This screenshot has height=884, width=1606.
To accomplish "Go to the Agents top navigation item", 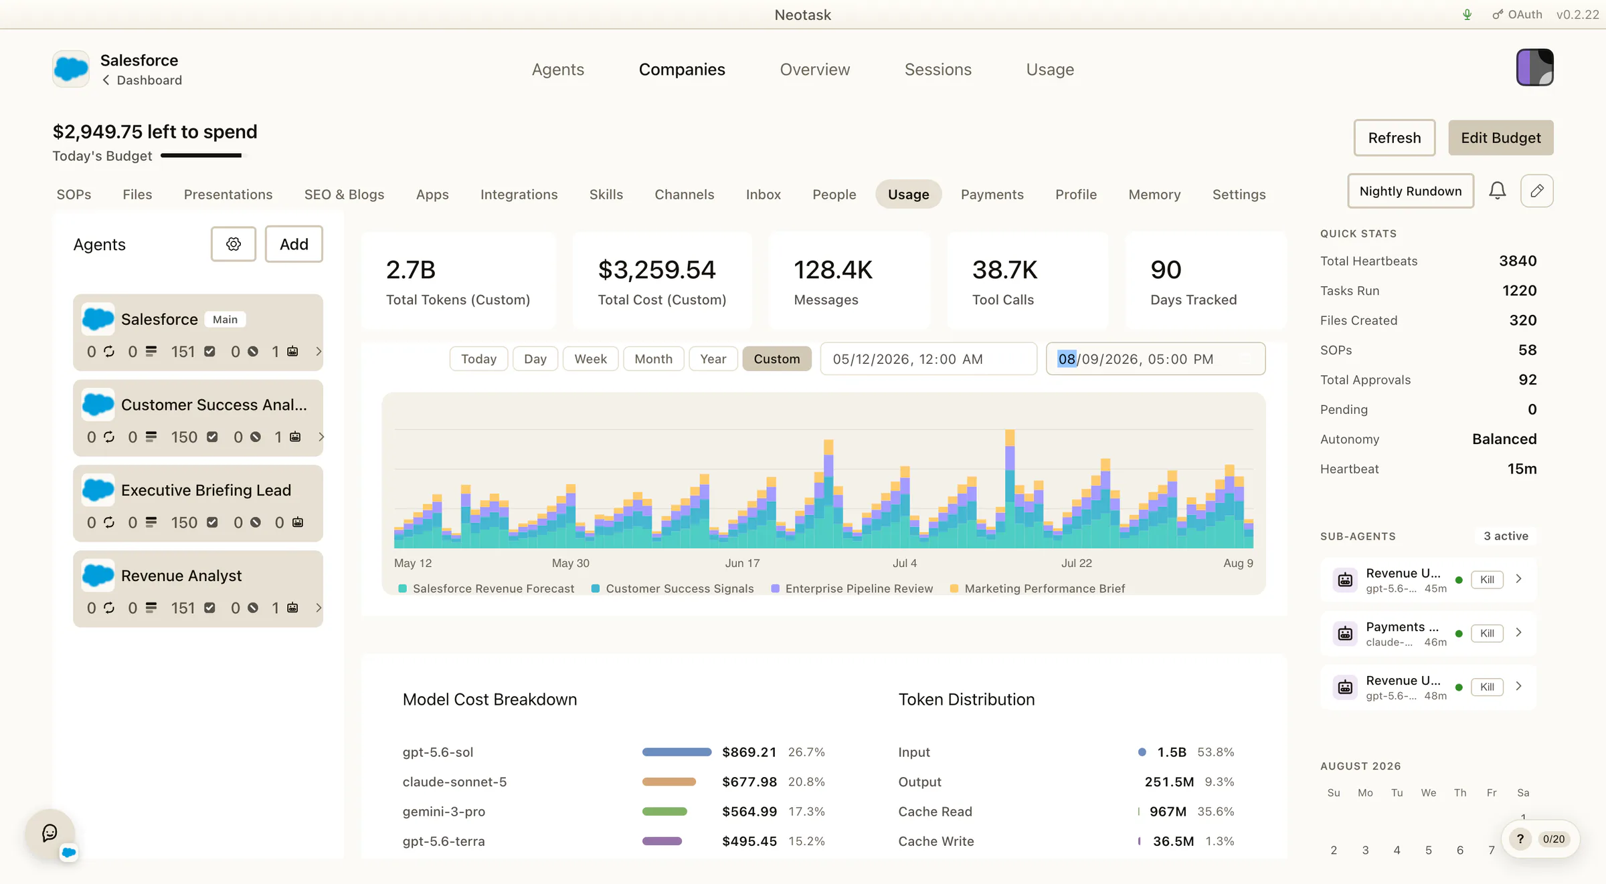I will (557, 70).
